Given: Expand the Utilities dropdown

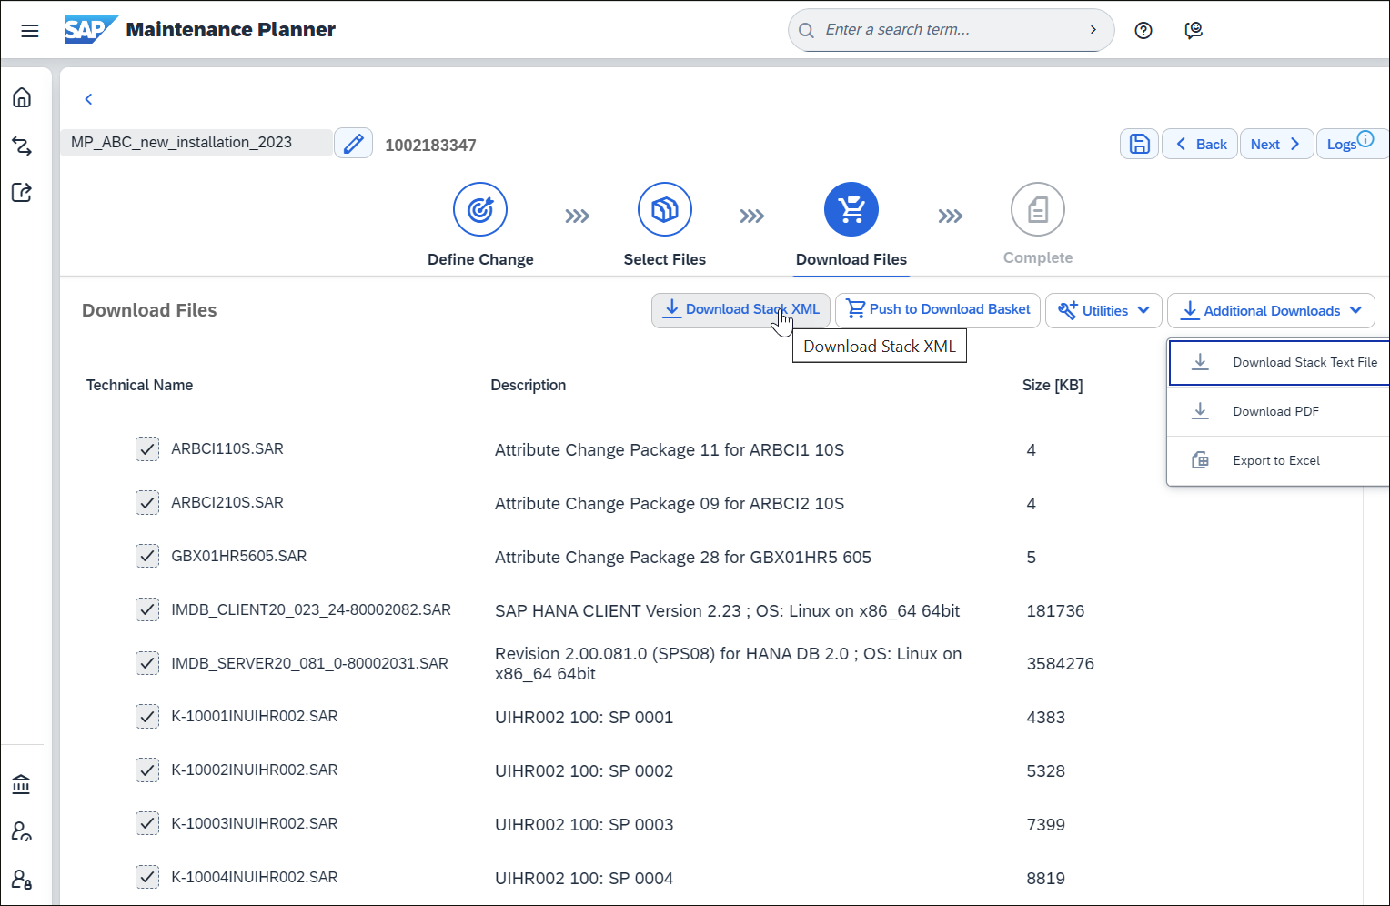Looking at the screenshot, I should coord(1103,310).
